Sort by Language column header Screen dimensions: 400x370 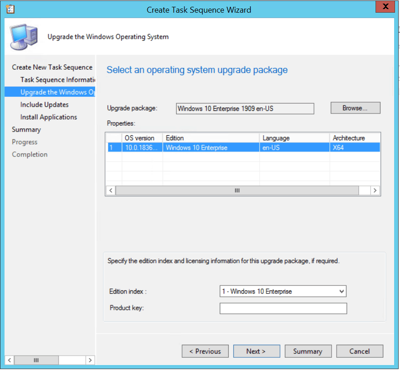[294, 138]
